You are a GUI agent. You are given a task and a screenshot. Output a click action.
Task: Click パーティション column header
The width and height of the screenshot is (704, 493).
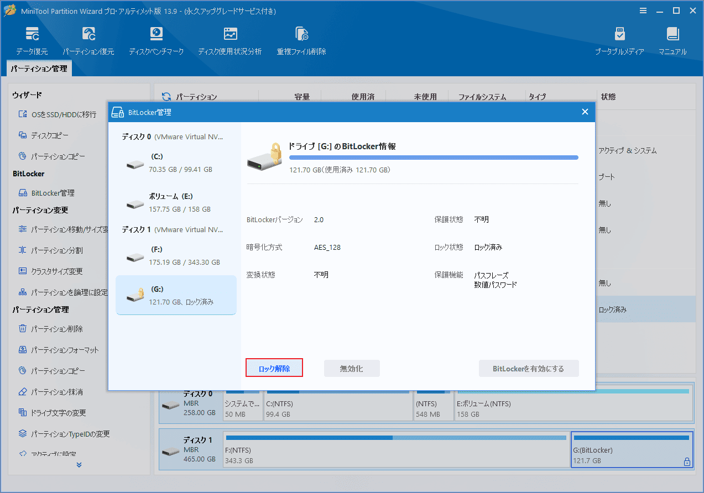click(x=197, y=97)
